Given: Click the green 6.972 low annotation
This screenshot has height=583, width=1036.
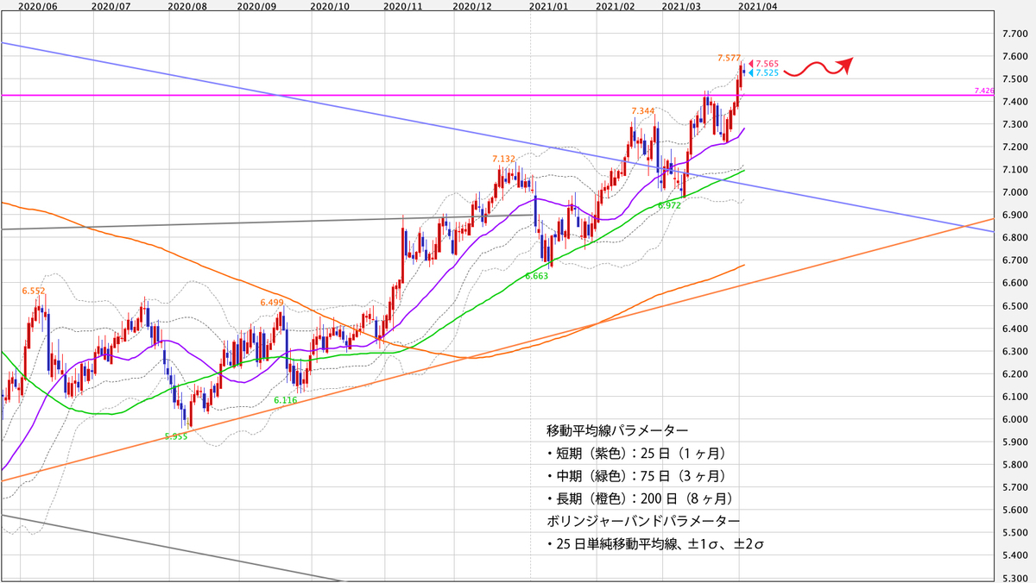Looking at the screenshot, I should tap(669, 206).
